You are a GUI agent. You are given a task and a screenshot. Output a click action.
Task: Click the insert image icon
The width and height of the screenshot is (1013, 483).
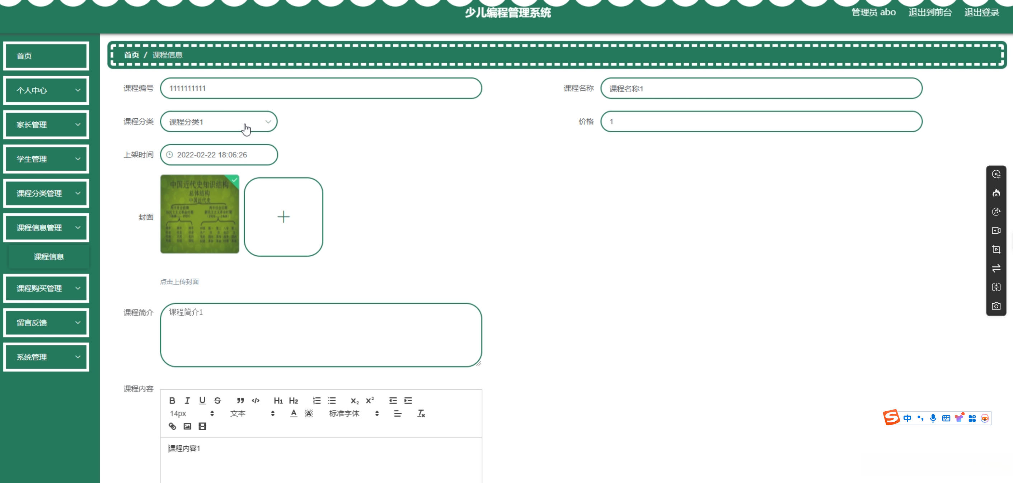point(187,426)
